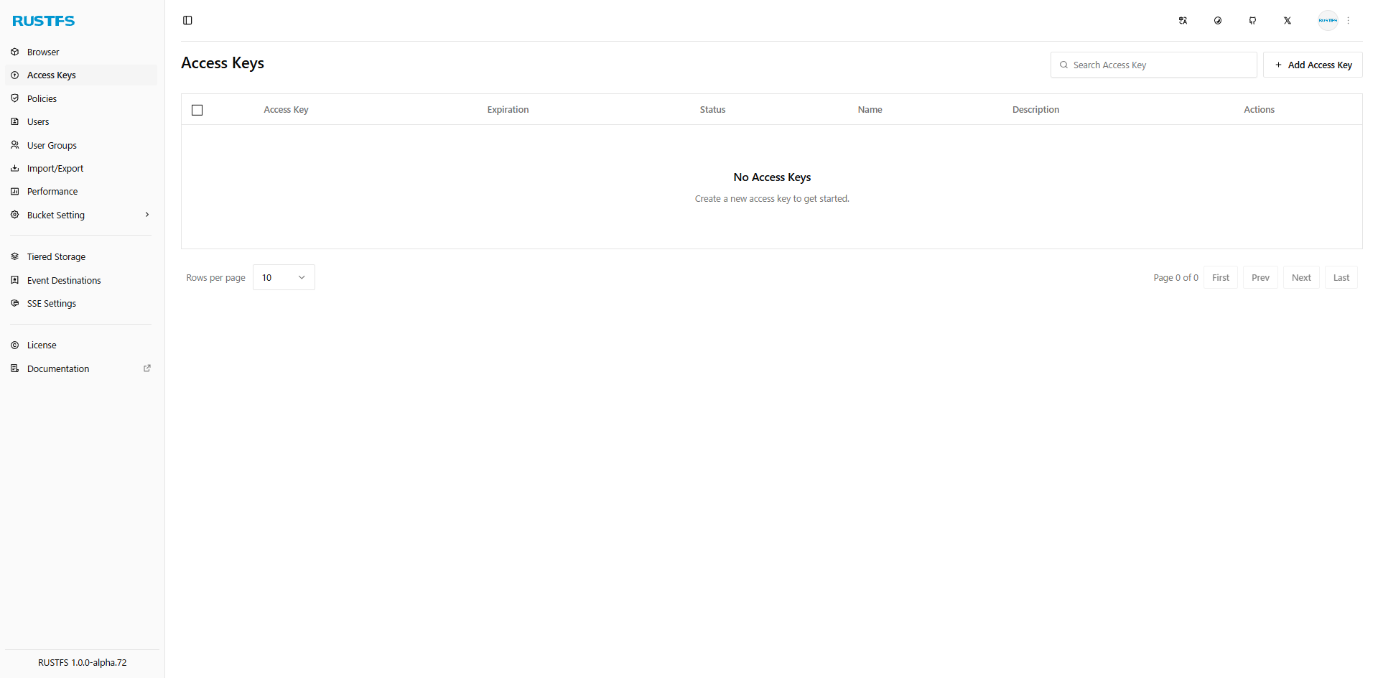Click the RUSTFS logo in the sidebar

click(44, 21)
